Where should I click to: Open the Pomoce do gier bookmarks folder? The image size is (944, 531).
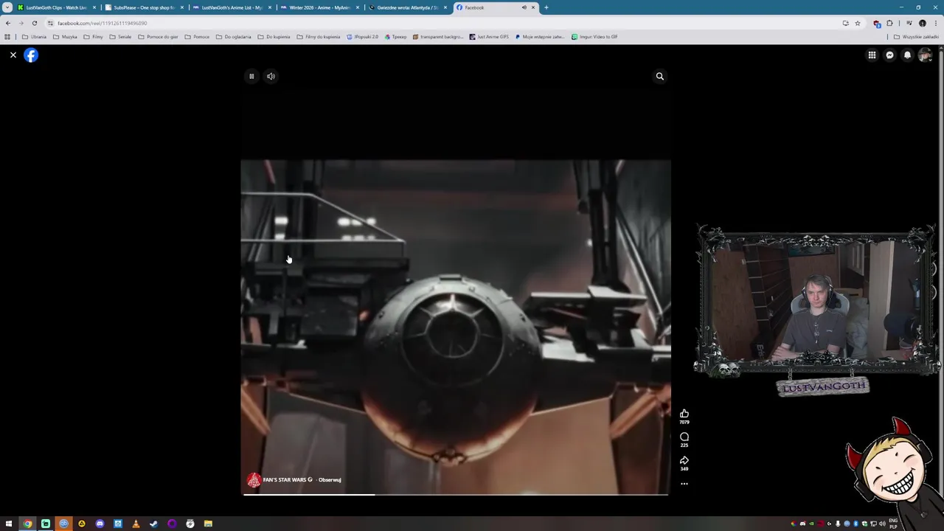[x=158, y=37]
